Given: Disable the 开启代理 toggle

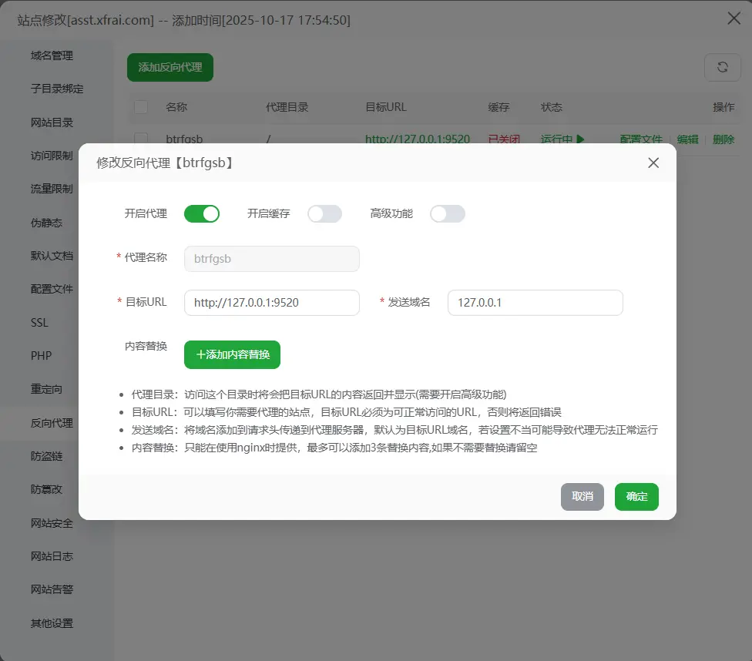Looking at the screenshot, I should 202,213.
